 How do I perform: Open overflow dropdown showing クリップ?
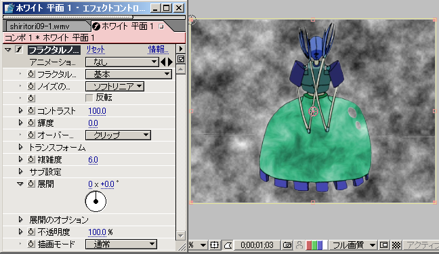coord(118,135)
